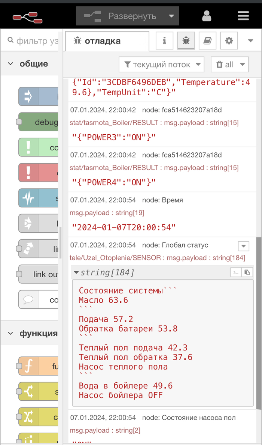The height and width of the screenshot is (445, 262).
Task: Select the function node in the palette
Action: point(39,366)
